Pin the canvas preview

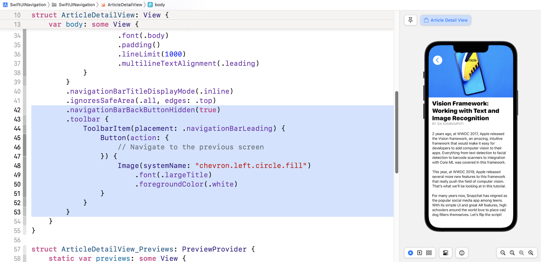pyautogui.click(x=410, y=20)
